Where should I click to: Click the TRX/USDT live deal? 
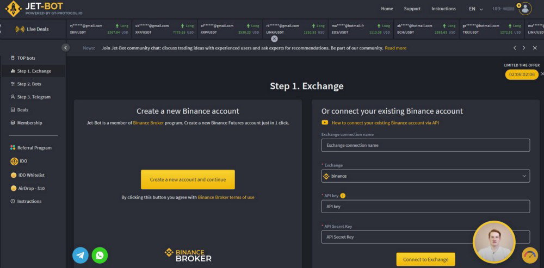[492, 29]
